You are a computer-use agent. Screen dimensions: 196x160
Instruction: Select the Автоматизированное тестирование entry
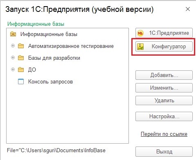71,46
